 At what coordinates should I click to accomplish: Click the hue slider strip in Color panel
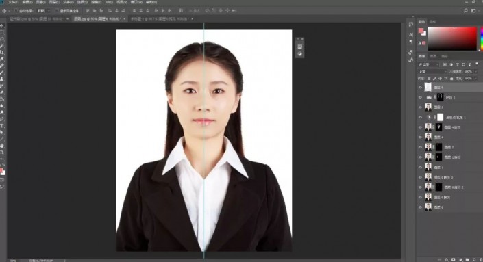click(x=482, y=38)
